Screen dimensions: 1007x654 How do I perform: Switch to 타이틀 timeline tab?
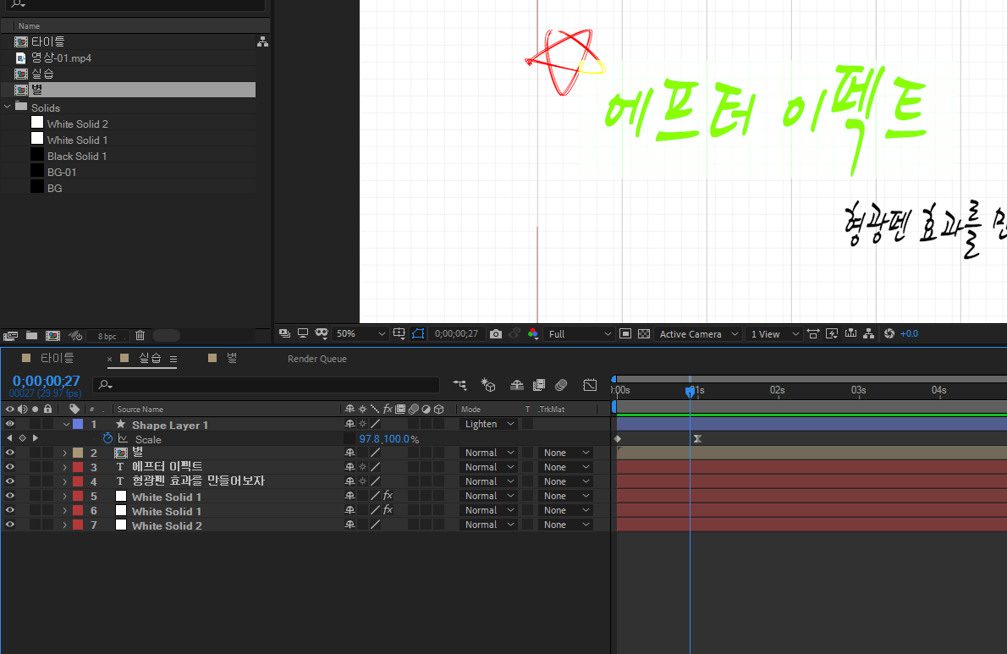tap(58, 358)
